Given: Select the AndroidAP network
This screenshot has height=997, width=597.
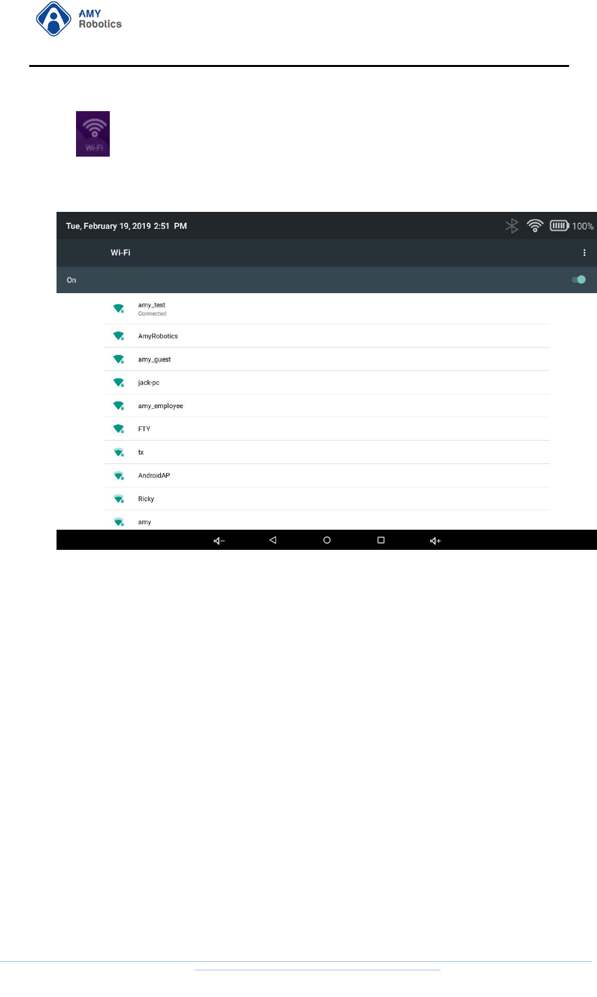Looking at the screenshot, I should [327, 476].
